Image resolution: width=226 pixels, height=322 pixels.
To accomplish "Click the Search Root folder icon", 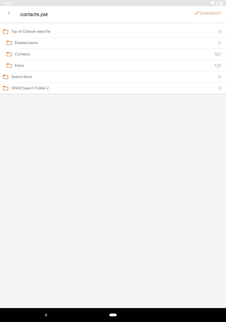I will tap(6, 77).
